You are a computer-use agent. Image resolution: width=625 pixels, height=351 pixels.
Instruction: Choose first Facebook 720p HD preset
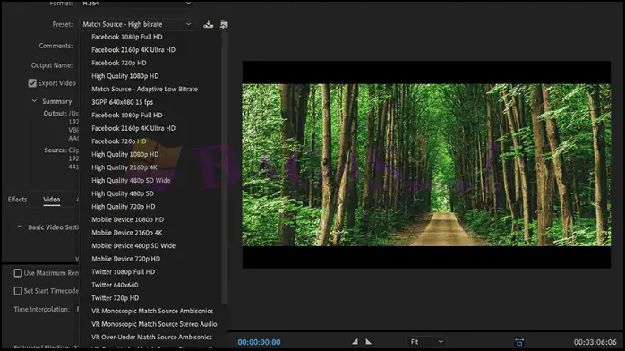tap(119, 63)
